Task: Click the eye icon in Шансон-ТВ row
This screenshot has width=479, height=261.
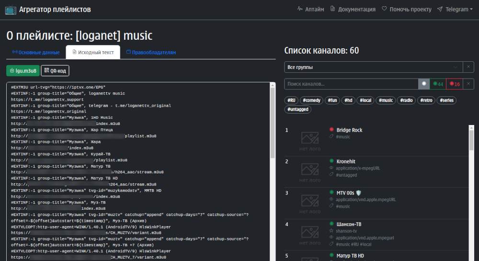Action: coord(331,237)
